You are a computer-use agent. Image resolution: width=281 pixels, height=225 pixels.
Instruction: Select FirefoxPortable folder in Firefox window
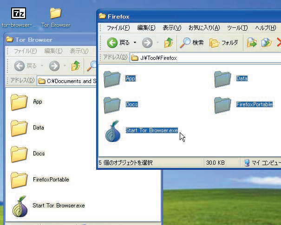[222, 105]
